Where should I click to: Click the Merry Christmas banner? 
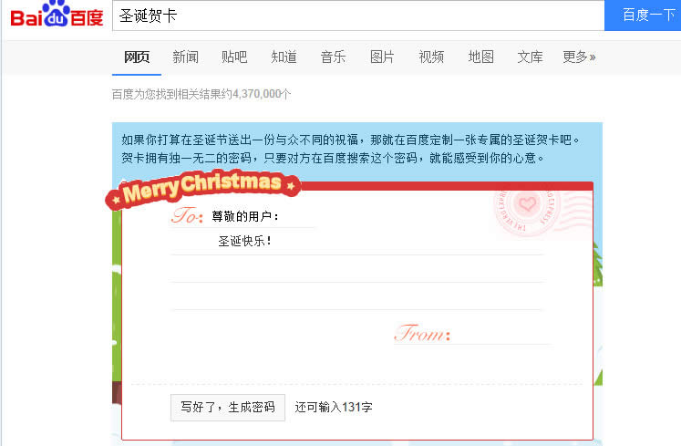click(202, 189)
